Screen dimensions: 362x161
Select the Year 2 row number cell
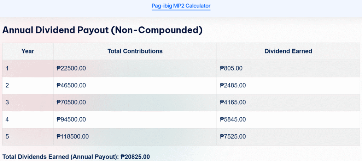click(28, 85)
